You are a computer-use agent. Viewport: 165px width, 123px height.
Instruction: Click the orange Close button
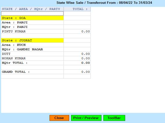tap(59, 118)
